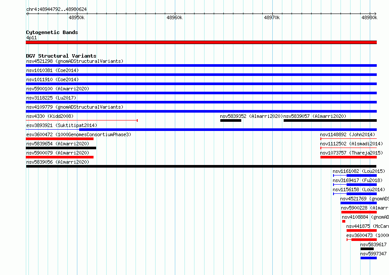The height and width of the screenshot is (275, 389).
Task: Click the black bar under nsv5839654
Action: pos(61,148)
